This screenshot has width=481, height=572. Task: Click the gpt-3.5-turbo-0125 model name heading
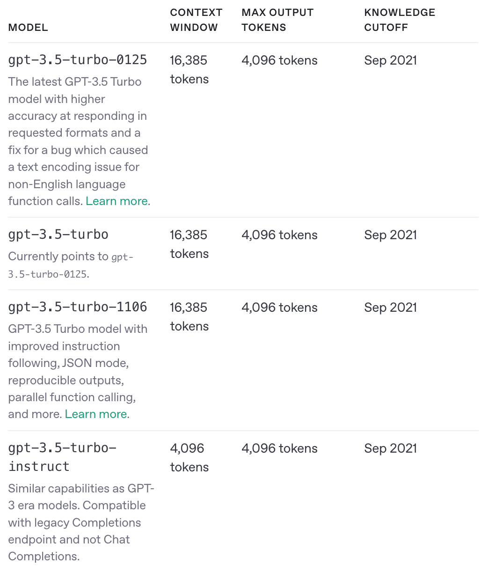click(x=78, y=60)
